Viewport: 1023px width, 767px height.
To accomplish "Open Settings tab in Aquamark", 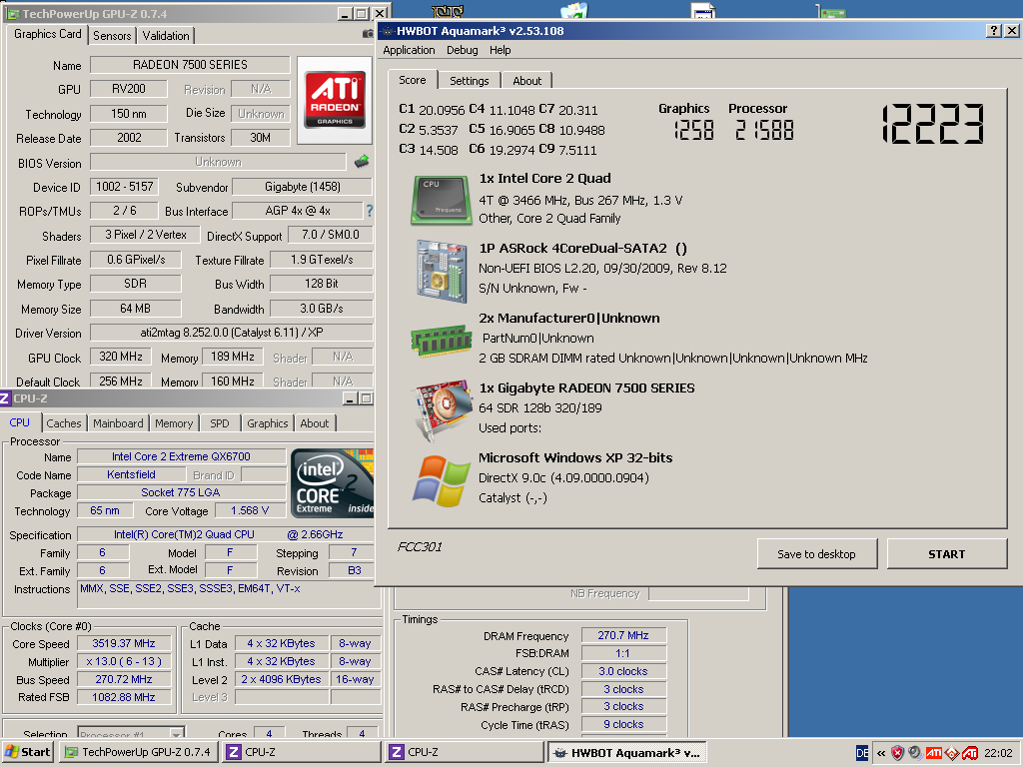I will 470,81.
